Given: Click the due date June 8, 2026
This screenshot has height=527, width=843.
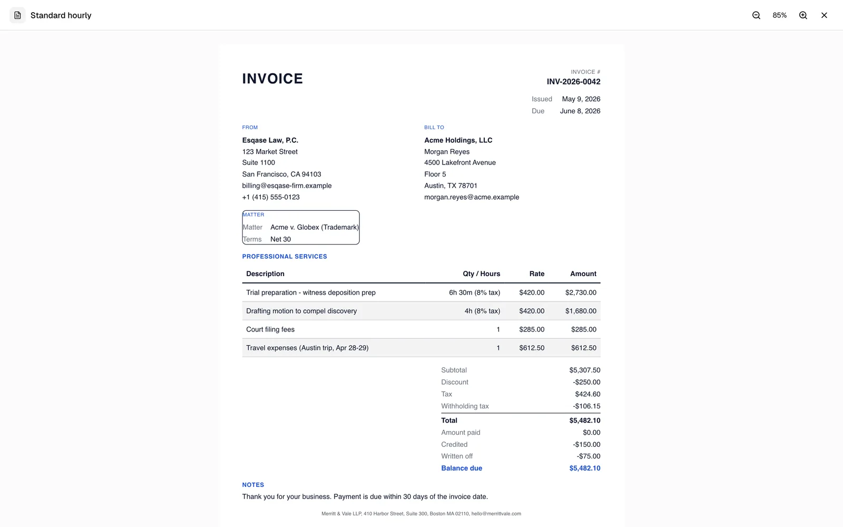Looking at the screenshot, I should click(580, 111).
